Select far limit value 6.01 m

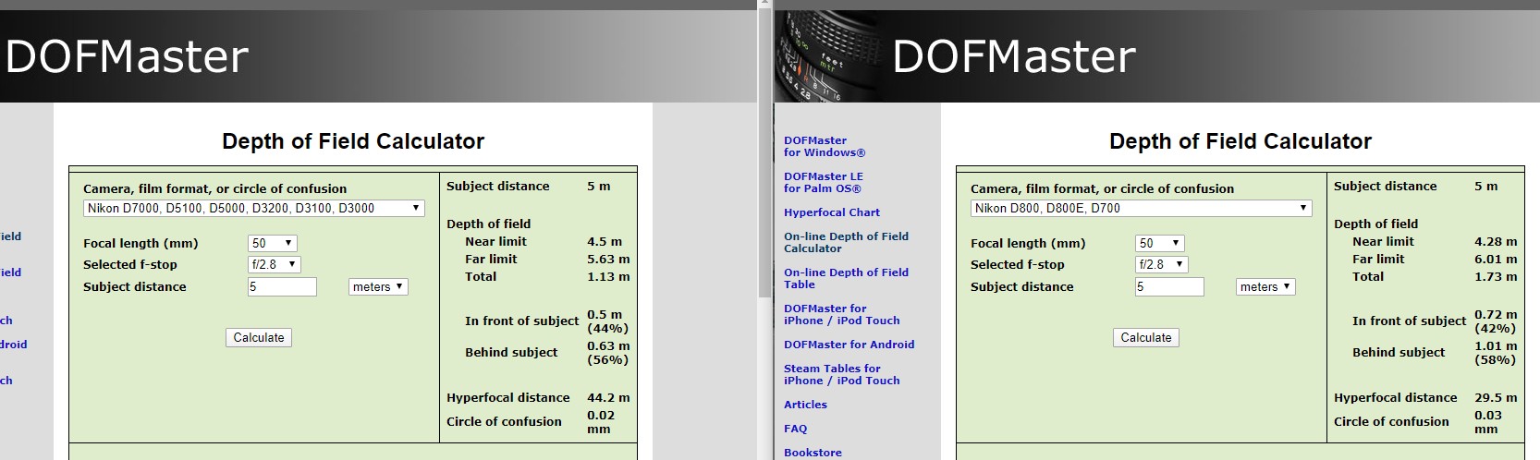pos(1496,260)
